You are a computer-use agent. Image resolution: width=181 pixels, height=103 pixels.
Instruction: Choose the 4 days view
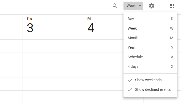(x=150, y=66)
